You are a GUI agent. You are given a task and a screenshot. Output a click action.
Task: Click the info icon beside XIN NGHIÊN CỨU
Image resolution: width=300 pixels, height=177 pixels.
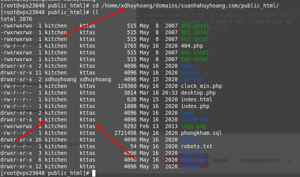288,161
